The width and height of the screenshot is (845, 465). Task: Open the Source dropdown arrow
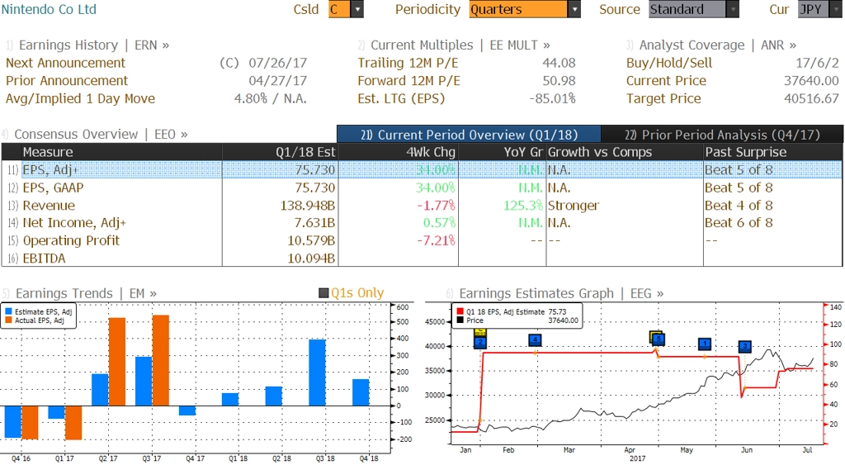click(x=733, y=9)
